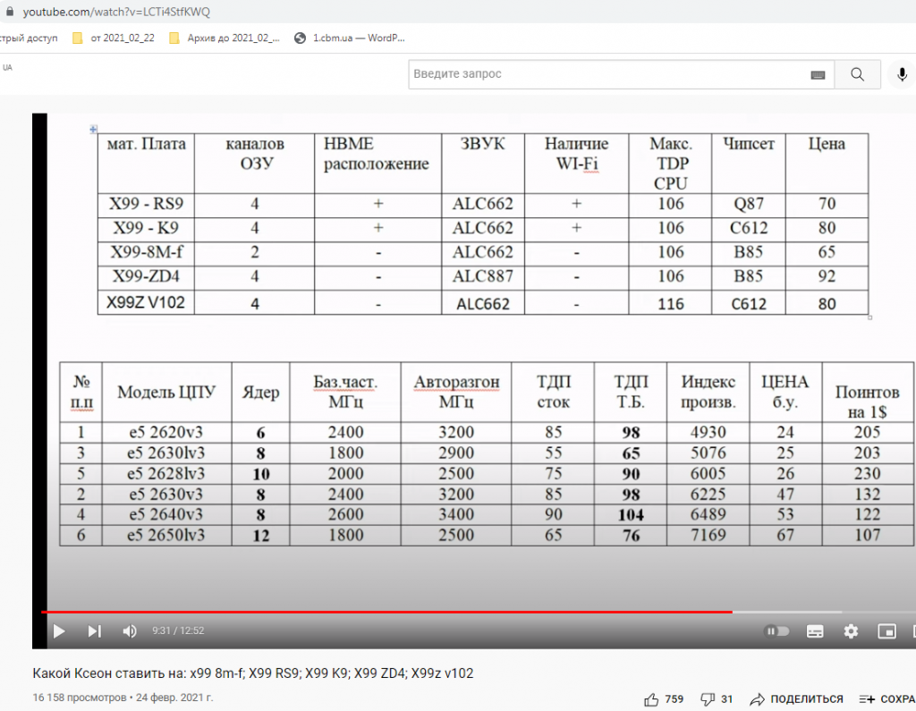Click the Q87 chipset cell
This screenshot has width=916, height=711.
(x=749, y=204)
